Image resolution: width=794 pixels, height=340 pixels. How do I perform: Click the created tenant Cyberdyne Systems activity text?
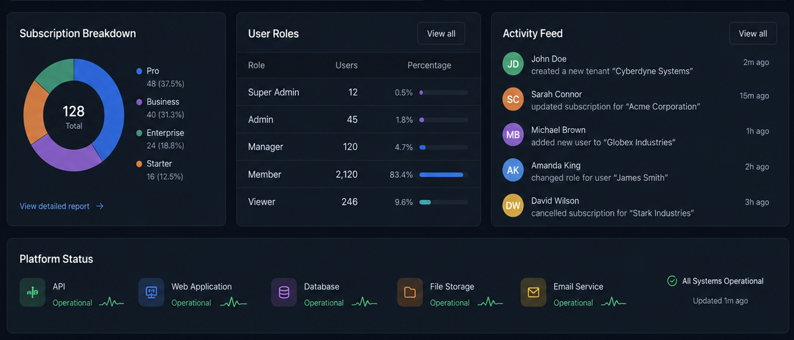[x=612, y=71]
